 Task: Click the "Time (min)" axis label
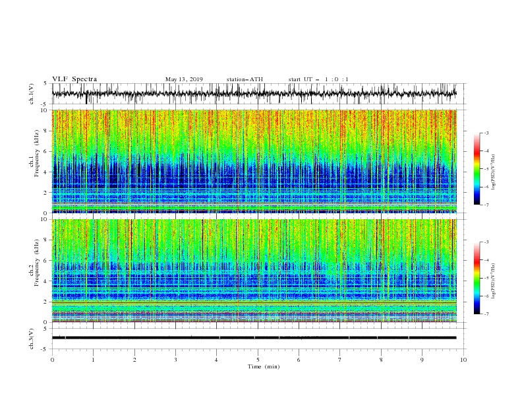[x=264, y=366]
